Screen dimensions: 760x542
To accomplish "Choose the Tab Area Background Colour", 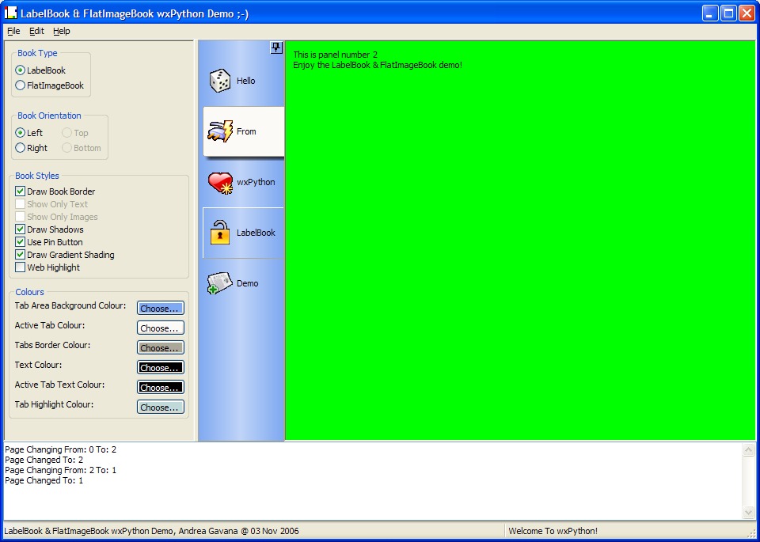I will point(160,309).
